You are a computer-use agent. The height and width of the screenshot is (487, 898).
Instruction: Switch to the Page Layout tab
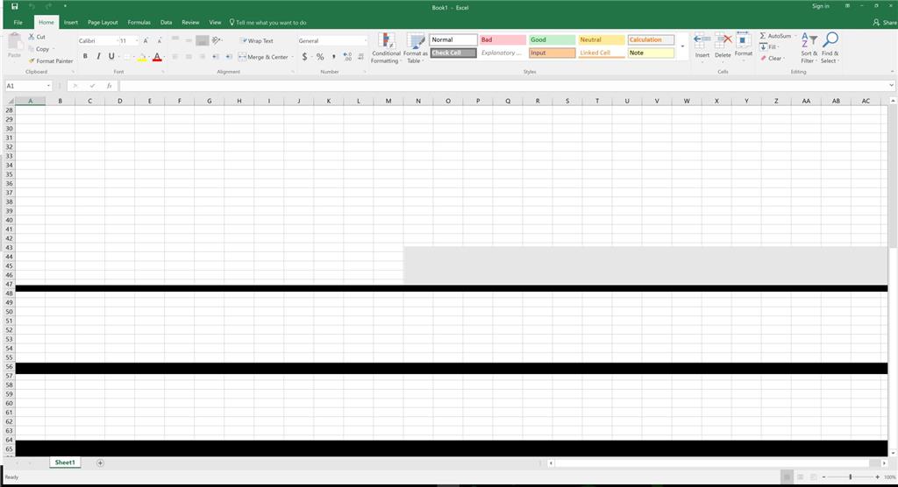click(103, 22)
